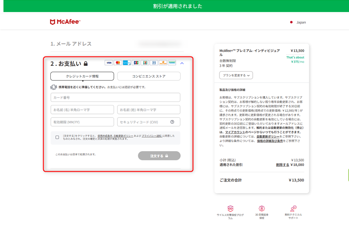Switch to the コンビニエンス ストア tab
The image size is (349, 230).
(x=149, y=77)
